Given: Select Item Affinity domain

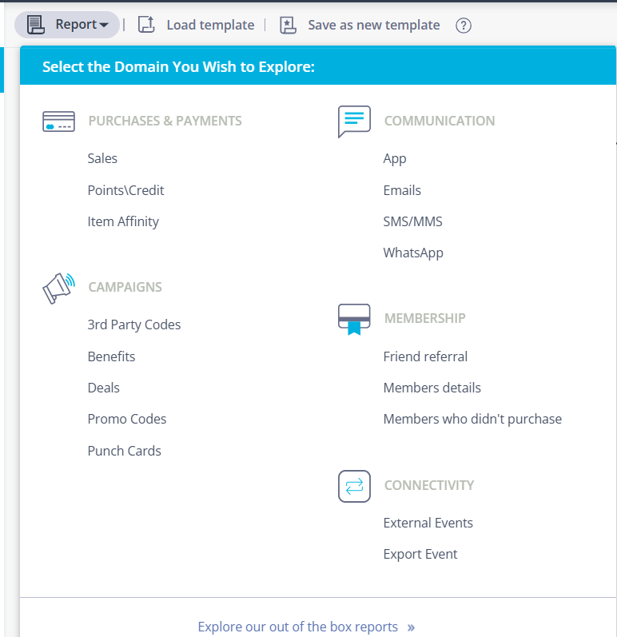Looking at the screenshot, I should click(x=123, y=222).
